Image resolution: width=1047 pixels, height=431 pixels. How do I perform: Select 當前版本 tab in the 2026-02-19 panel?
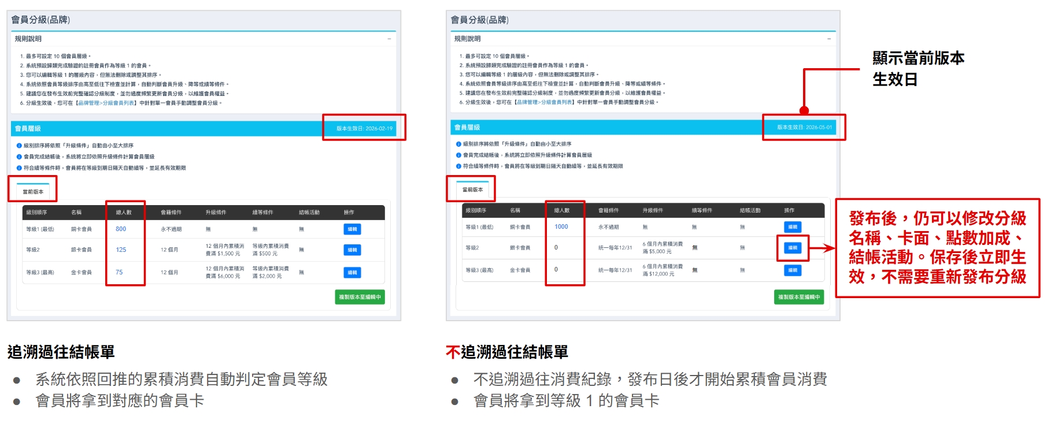pyautogui.click(x=33, y=191)
